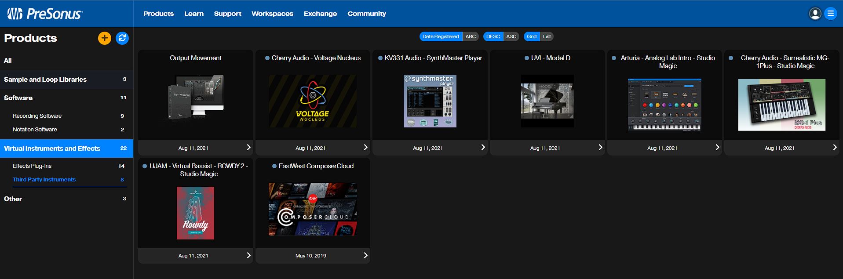Set sort order to ASC
Viewport: 843px width, 279px height.
pos(511,36)
